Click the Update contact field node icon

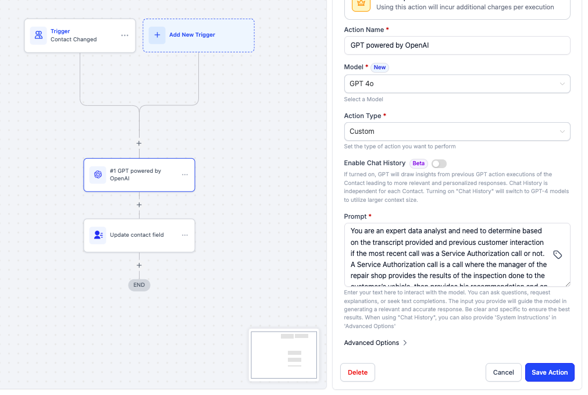[98, 235]
